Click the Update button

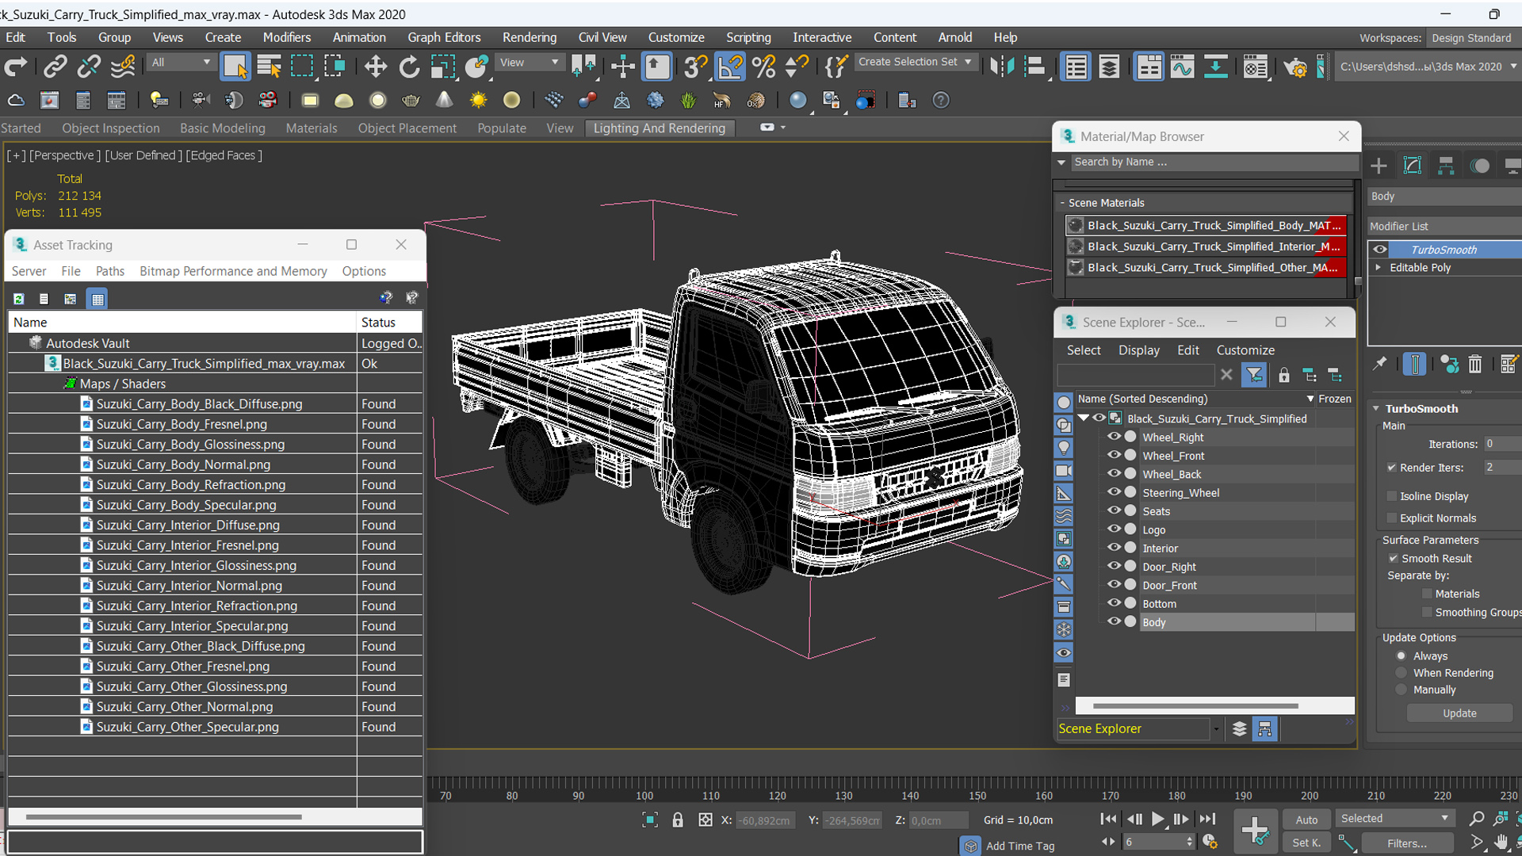pos(1459,713)
